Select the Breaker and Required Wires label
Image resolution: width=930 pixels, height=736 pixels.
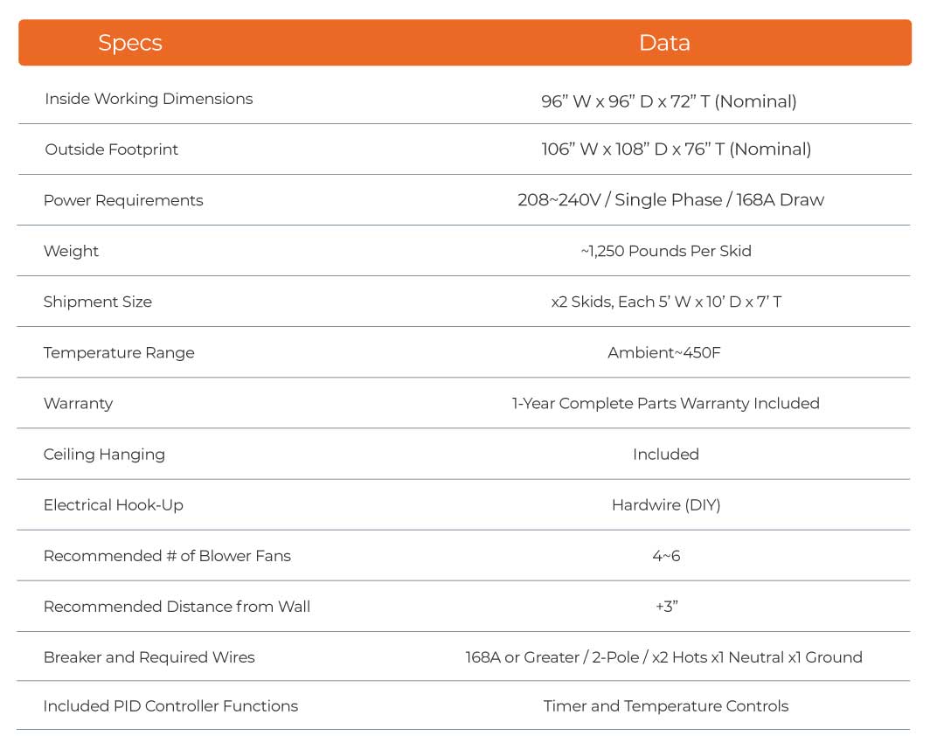(149, 657)
